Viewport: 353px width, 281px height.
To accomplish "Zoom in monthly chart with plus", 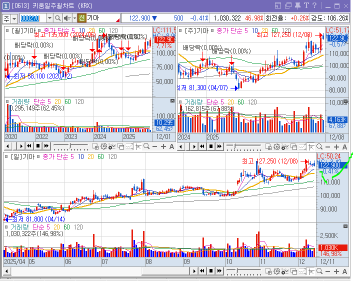I will pos(163,147).
